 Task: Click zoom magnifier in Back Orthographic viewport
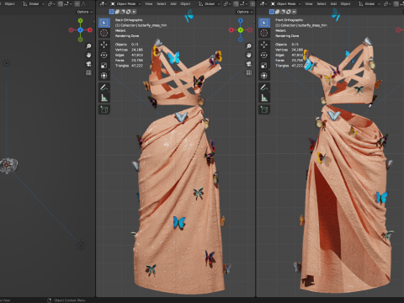(x=248, y=46)
